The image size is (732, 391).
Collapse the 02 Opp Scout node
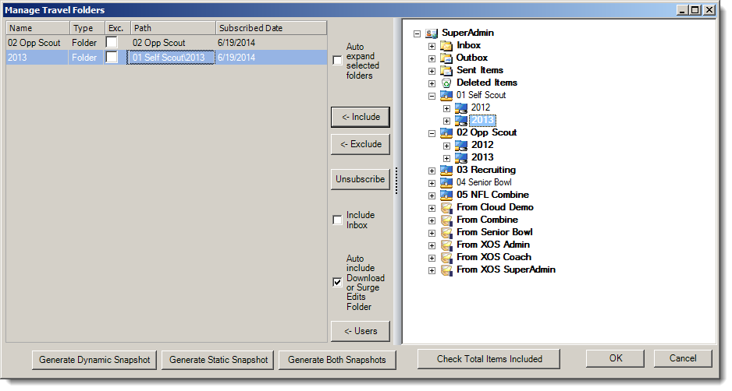pyautogui.click(x=432, y=133)
